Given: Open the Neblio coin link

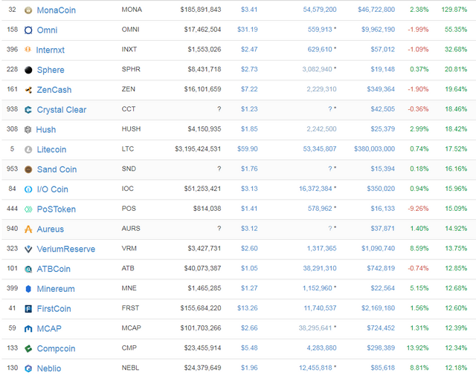Looking at the screenshot, I should pos(49,368).
